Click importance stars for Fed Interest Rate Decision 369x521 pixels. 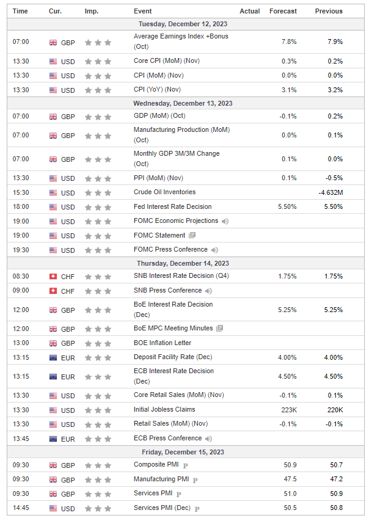coord(98,207)
